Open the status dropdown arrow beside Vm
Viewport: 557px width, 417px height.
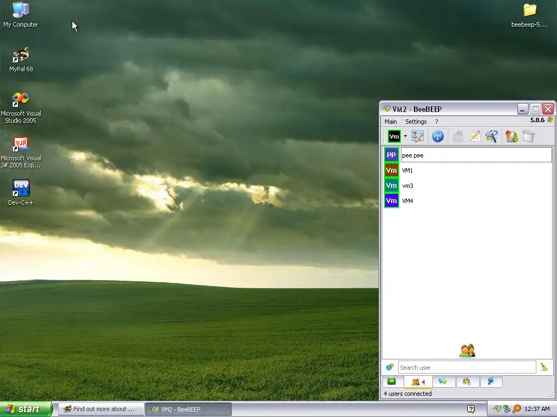point(405,136)
